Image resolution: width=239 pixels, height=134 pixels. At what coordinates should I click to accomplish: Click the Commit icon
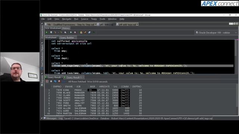pos(71,32)
